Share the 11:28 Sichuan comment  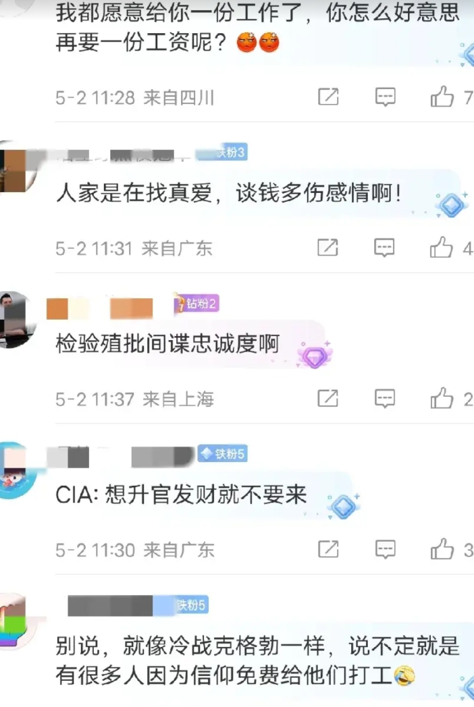point(328,97)
